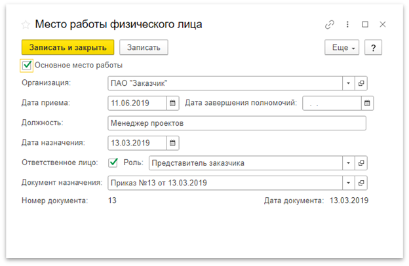Open help with the question mark button

click(373, 48)
